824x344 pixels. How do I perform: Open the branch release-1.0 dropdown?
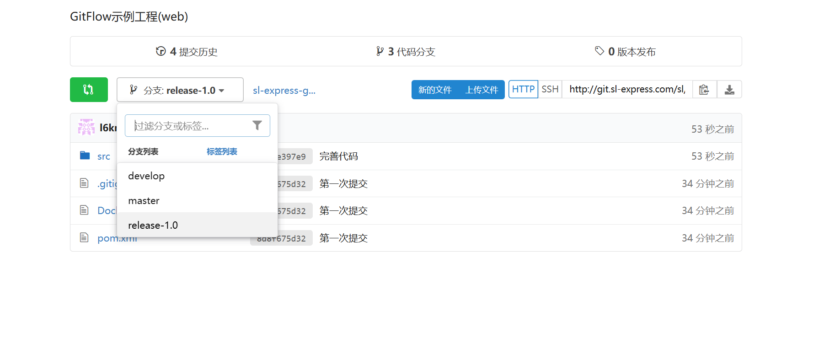coord(180,90)
